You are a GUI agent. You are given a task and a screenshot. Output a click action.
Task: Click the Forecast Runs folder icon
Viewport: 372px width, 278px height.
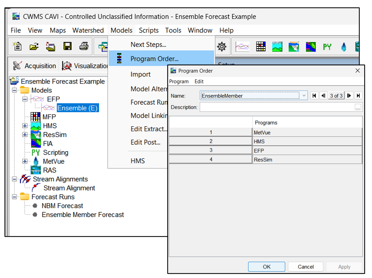point(25,197)
